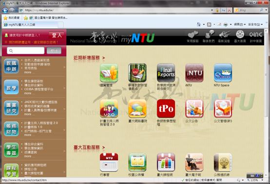Click the sidebar search input field
This screenshot has height=184, width=270.
pos(26,51)
